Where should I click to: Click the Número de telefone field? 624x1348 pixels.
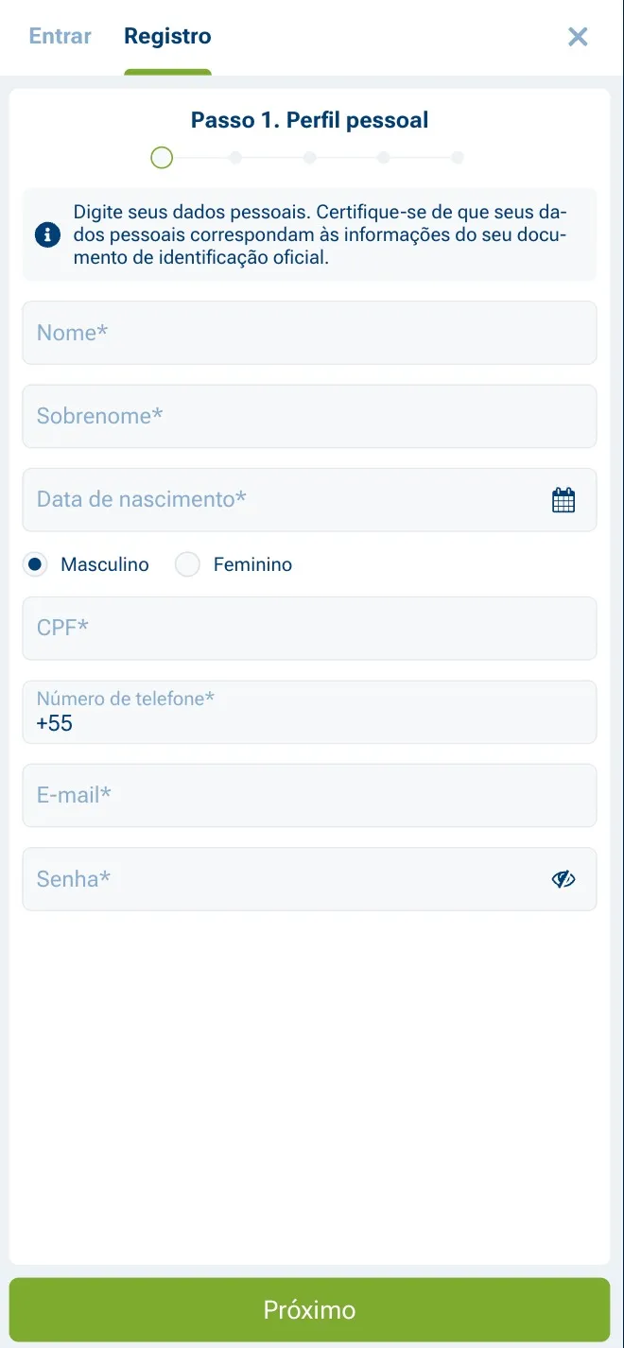[x=309, y=712]
